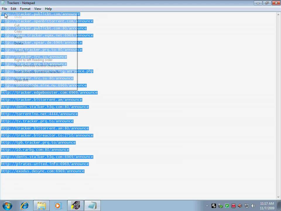Click the Safely Remove Hardware tray icon
This screenshot has height=211, width=281.
click(220, 206)
